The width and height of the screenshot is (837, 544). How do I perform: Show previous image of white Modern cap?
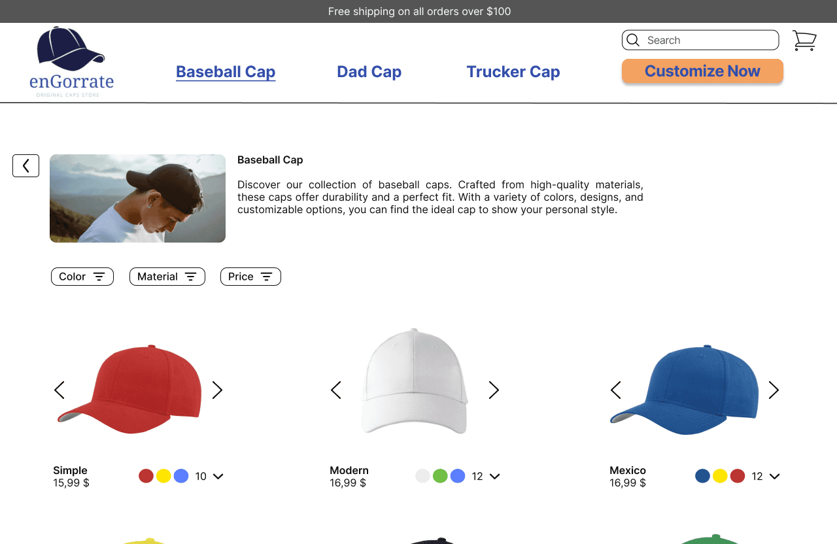335,390
